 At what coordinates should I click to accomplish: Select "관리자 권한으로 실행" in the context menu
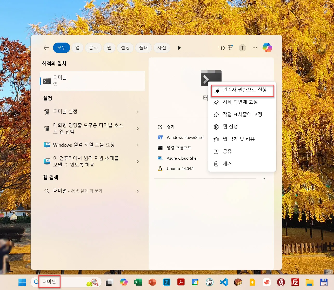click(x=242, y=90)
